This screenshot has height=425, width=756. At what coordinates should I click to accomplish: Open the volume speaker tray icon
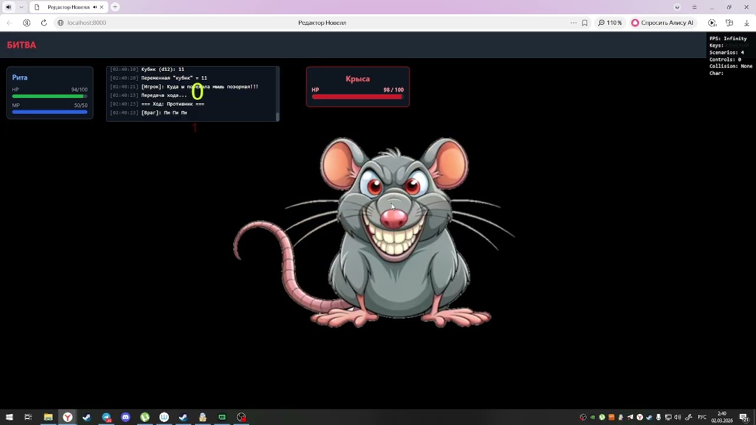677,417
